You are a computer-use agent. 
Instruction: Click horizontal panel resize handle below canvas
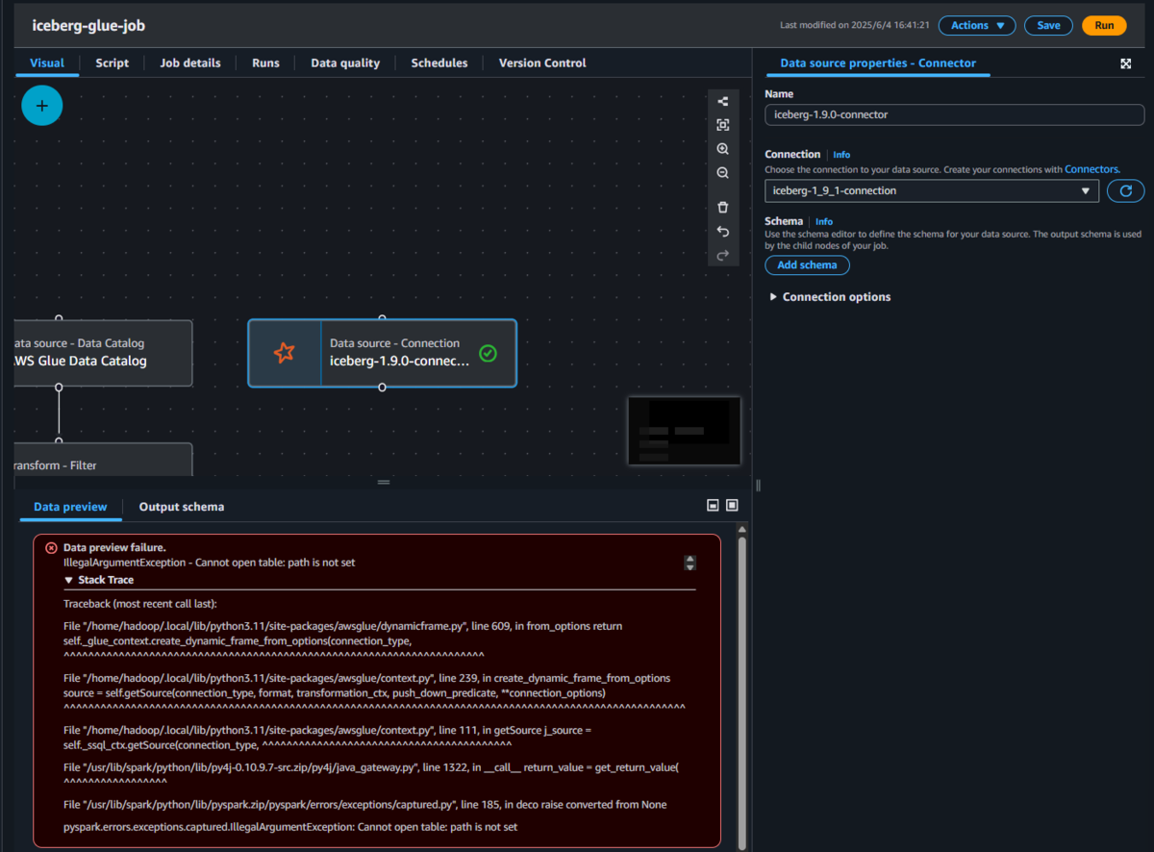click(383, 482)
